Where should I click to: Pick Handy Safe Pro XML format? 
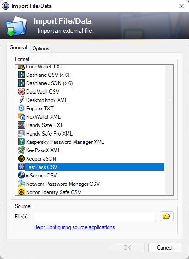[x=49, y=134]
